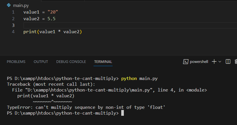Click the print keyword on line 4
The height and width of the screenshot is (125, 237).
(30, 32)
